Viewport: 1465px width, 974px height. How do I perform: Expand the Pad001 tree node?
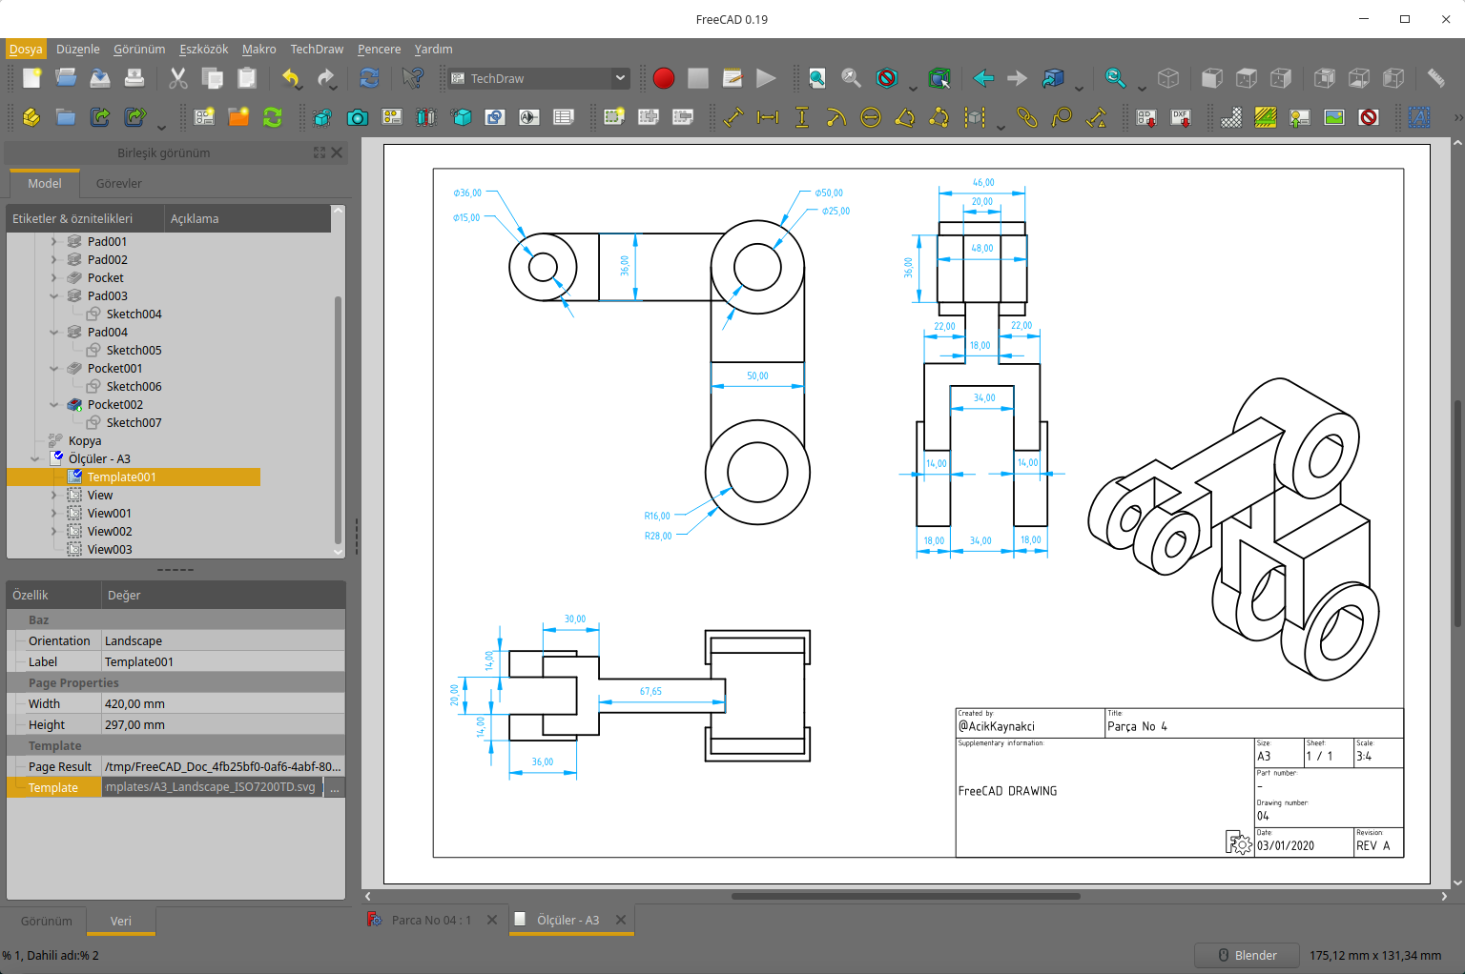(x=54, y=242)
